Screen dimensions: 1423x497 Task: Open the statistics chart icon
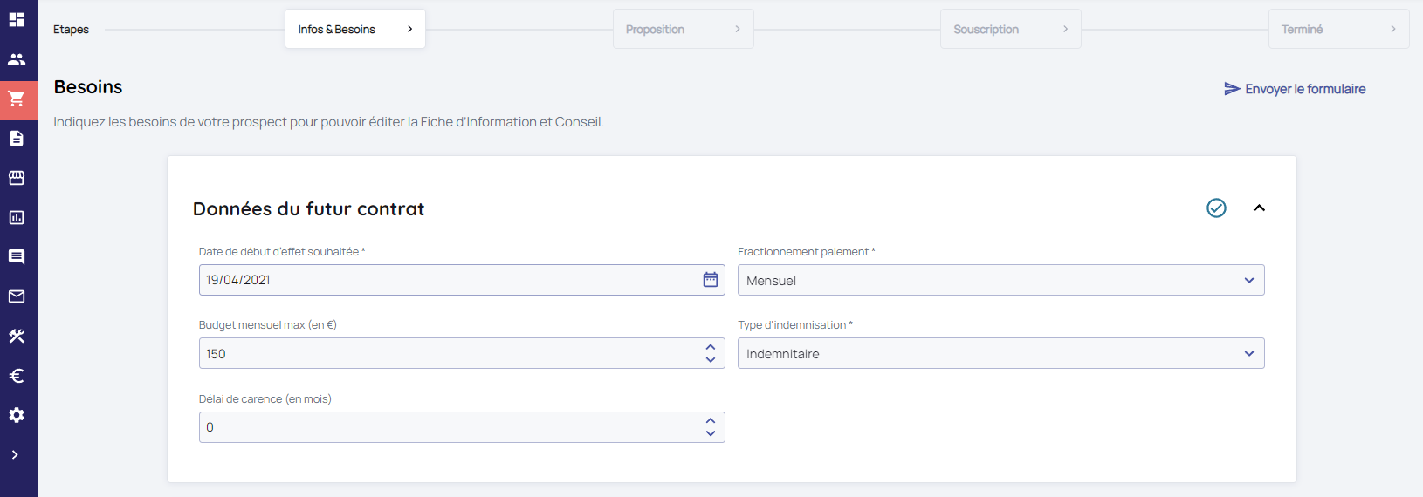click(17, 218)
